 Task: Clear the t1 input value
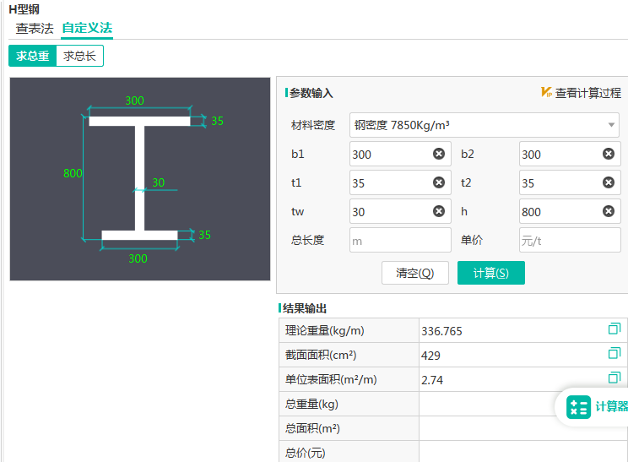439,182
